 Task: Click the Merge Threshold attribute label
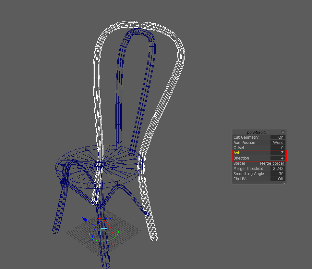point(248,169)
